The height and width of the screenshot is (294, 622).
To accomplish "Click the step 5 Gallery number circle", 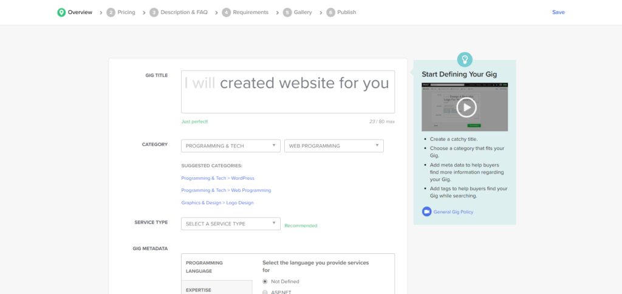I will pyautogui.click(x=287, y=12).
